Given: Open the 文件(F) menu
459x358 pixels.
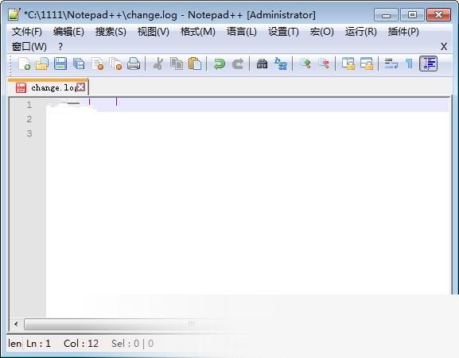Looking at the screenshot, I should (x=26, y=32).
